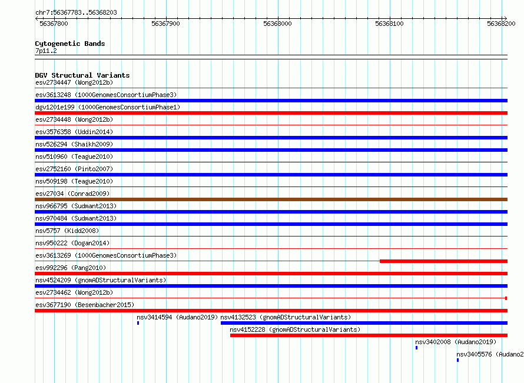Click ruler position 56367800
This screenshot has height=383, width=524.
(x=54, y=24)
